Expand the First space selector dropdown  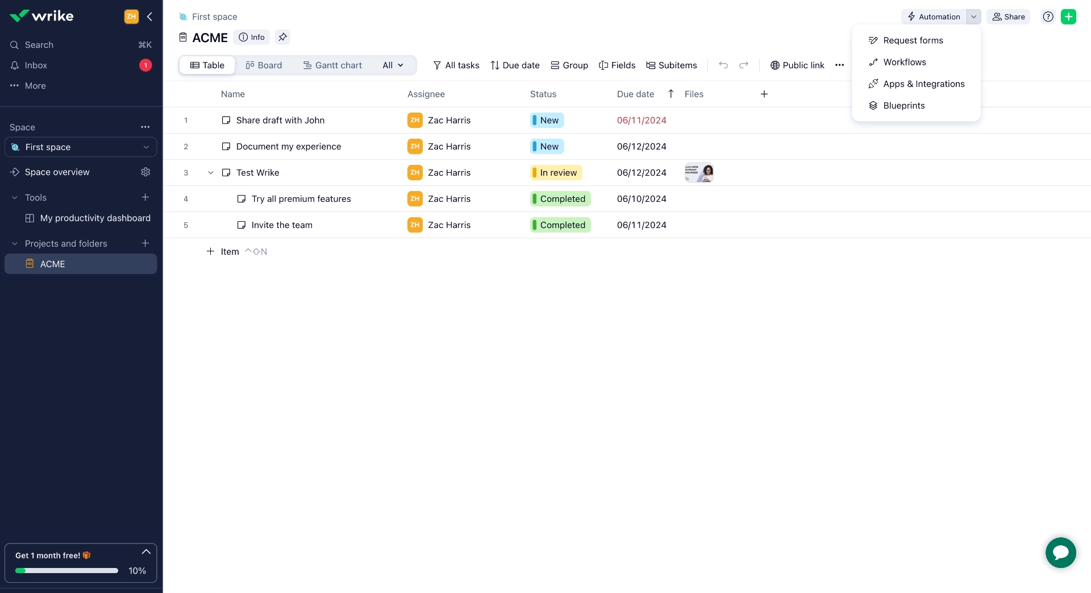81,147
